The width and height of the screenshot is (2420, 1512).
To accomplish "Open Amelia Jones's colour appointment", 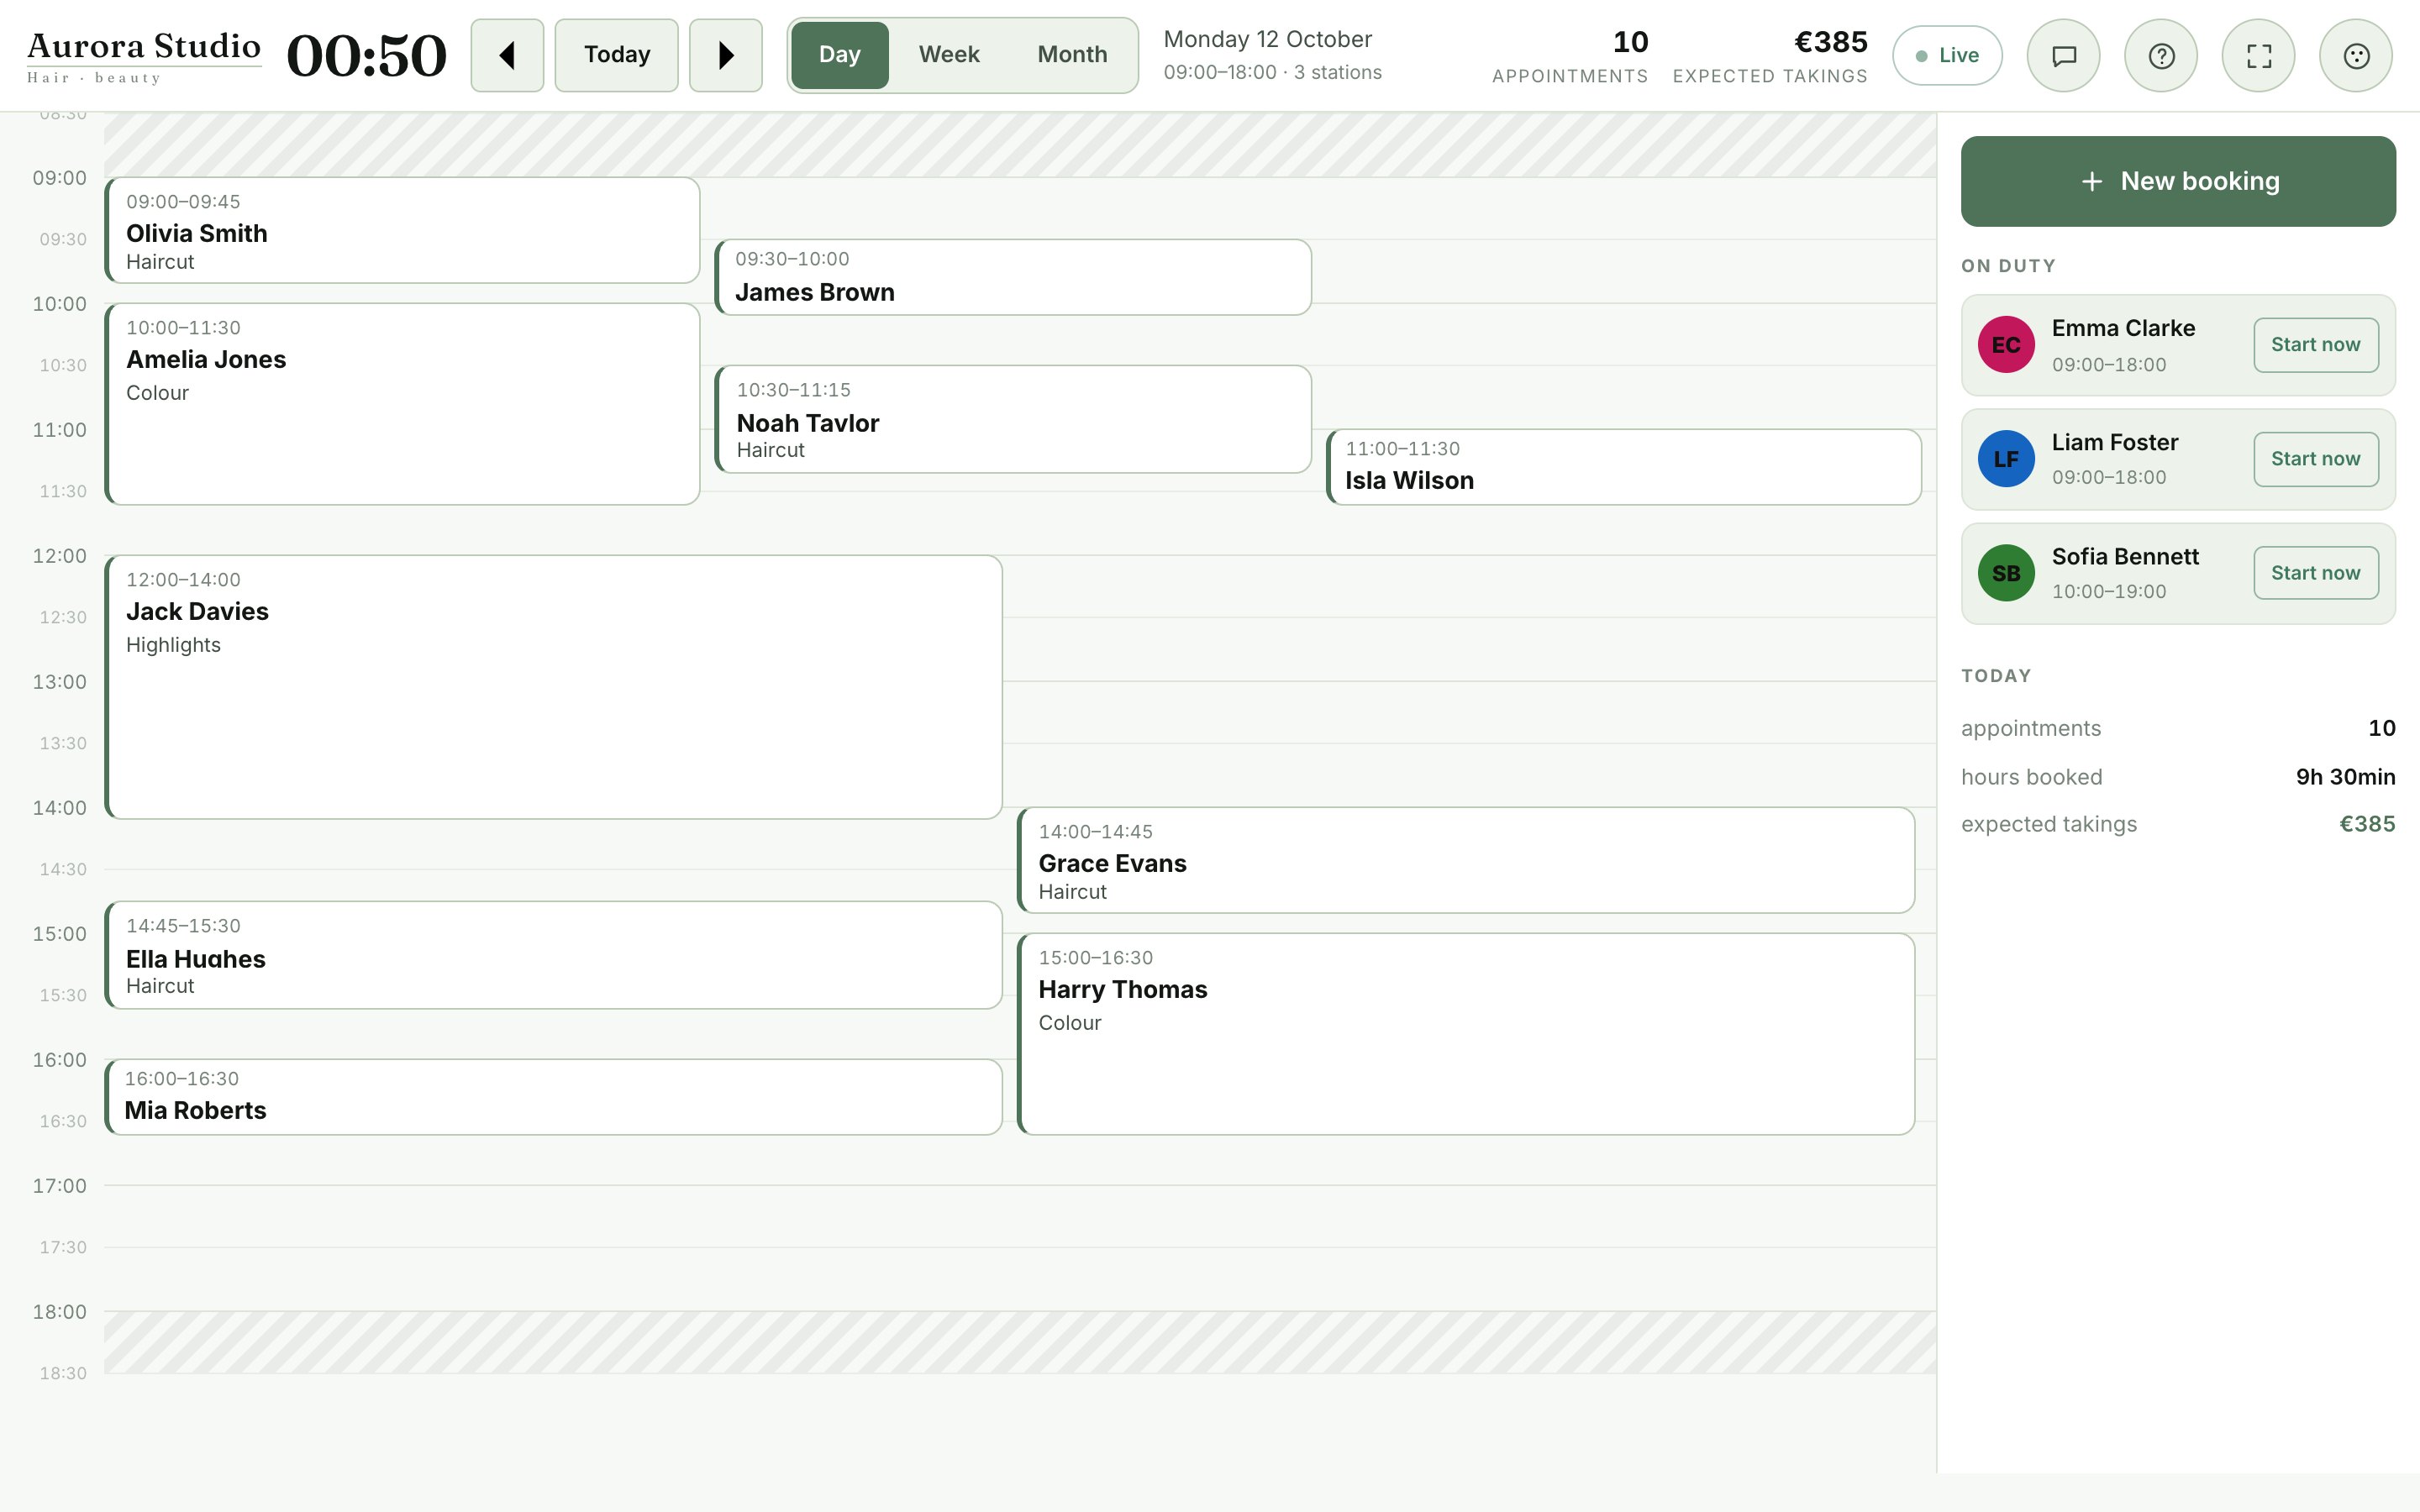I will coord(402,404).
